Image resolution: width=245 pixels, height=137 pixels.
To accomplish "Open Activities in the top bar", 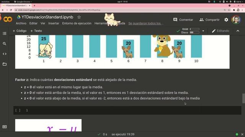I will [5, 2].
